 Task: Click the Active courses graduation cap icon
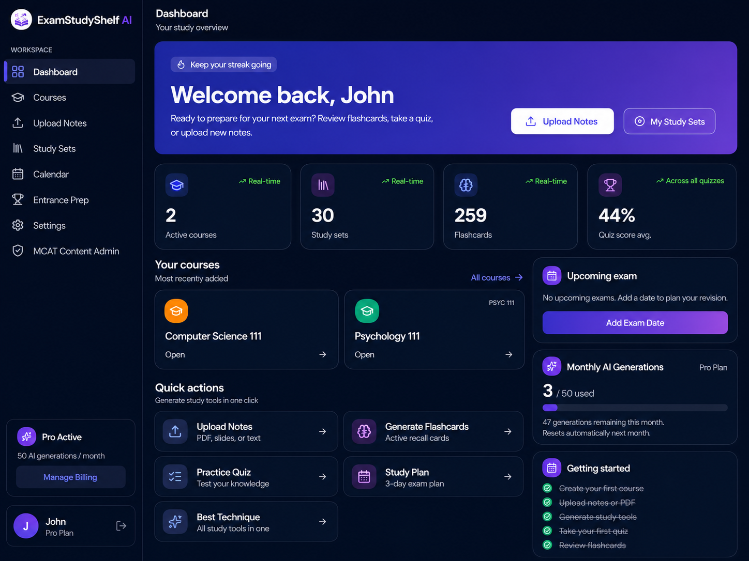point(177,185)
